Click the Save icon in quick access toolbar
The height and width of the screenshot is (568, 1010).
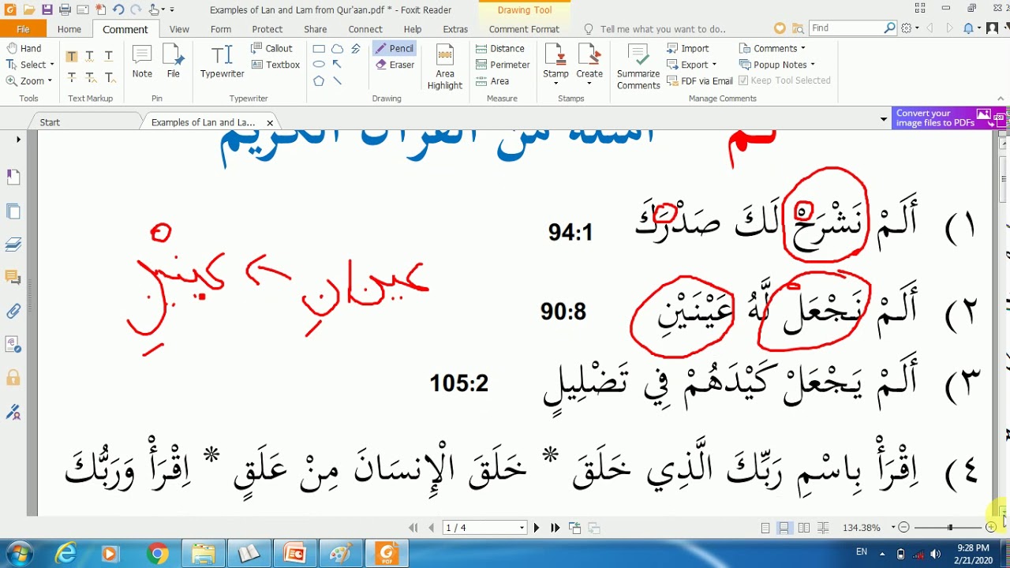(47, 9)
